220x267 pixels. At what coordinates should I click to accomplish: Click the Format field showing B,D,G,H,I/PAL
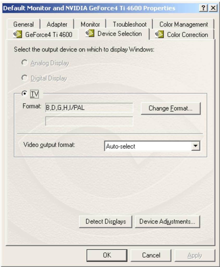click(89, 108)
